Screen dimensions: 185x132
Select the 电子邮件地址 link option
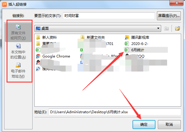[18, 71]
